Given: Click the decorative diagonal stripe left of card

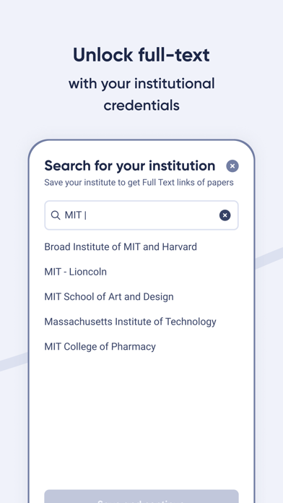Looking at the screenshot, I should point(14,362).
